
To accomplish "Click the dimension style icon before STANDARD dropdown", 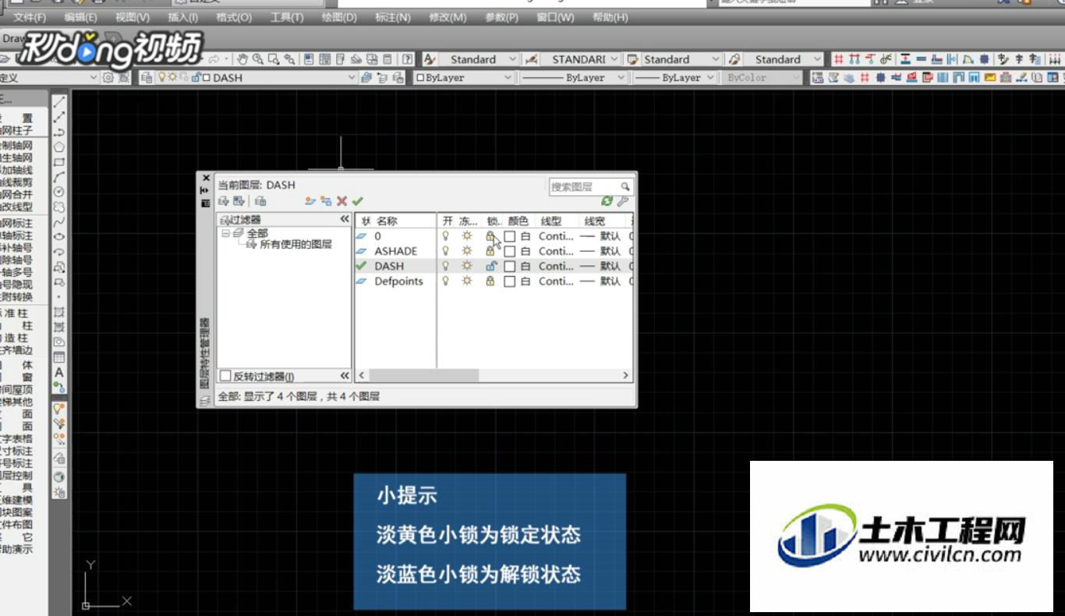I will [531, 59].
